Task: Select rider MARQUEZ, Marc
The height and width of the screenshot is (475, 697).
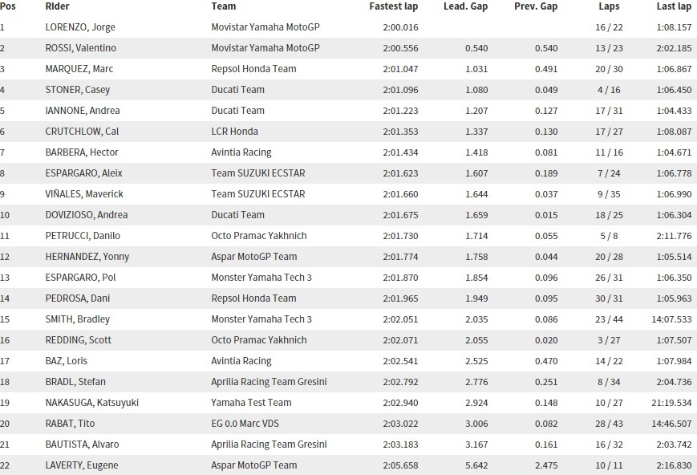Action: tap(79, 69)
